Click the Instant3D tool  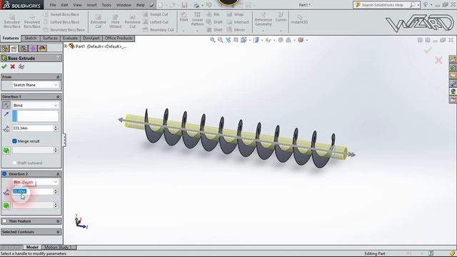[x=299, y=19]
